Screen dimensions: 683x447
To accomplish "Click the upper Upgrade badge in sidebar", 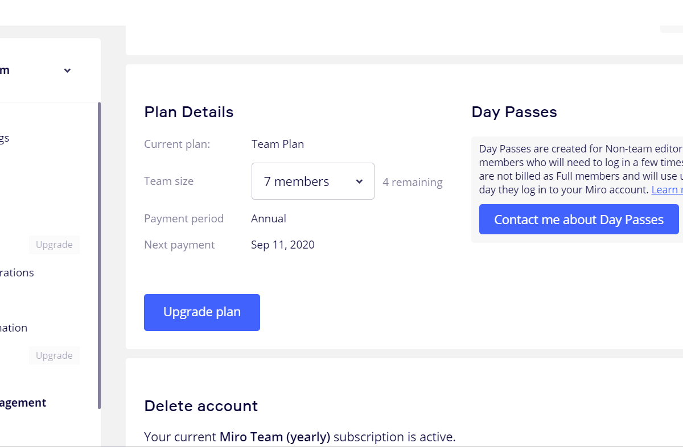I will [x=54, y=245].
